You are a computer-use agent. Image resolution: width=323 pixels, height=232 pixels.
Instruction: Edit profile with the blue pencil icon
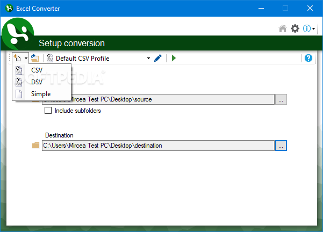click(158, 58)
